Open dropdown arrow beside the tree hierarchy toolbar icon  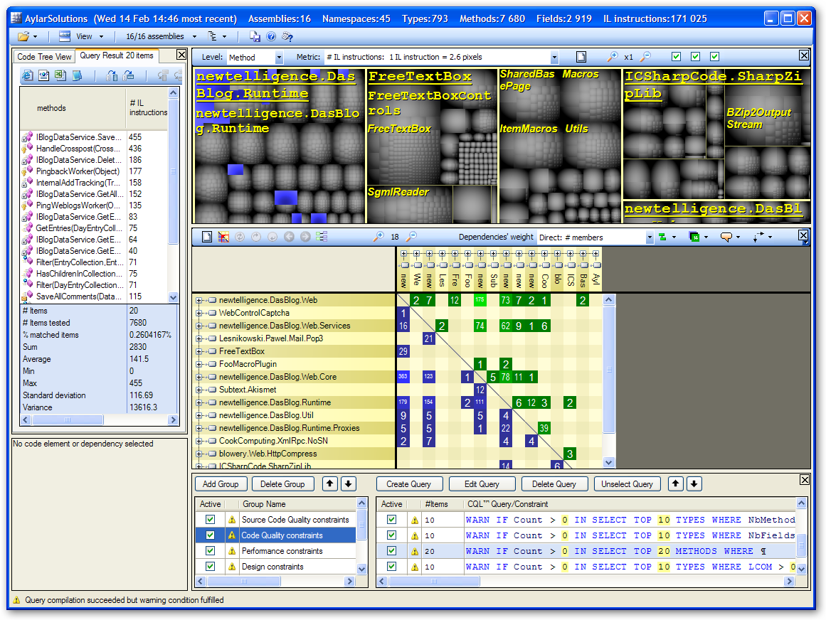coord(225,36)
